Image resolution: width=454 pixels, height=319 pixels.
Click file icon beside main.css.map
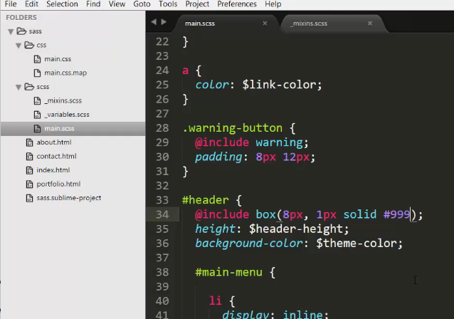(37, 73)
